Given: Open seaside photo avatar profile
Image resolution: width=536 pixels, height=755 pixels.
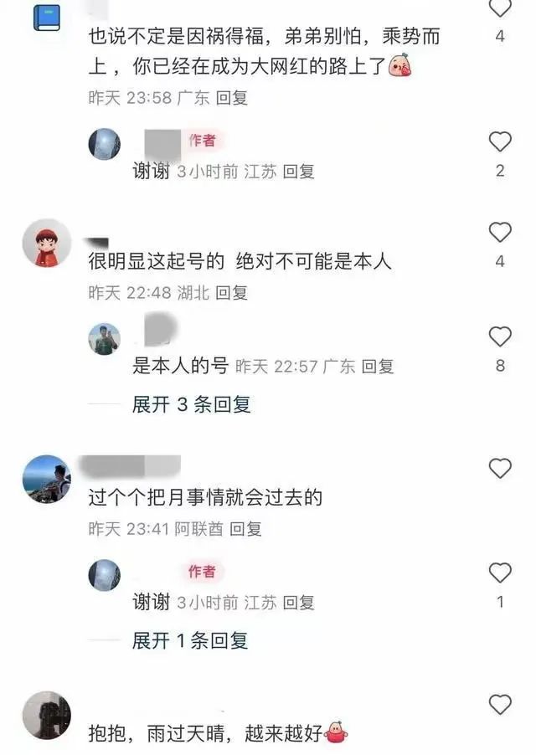Looking at the screenshot, I should (47, 479).
